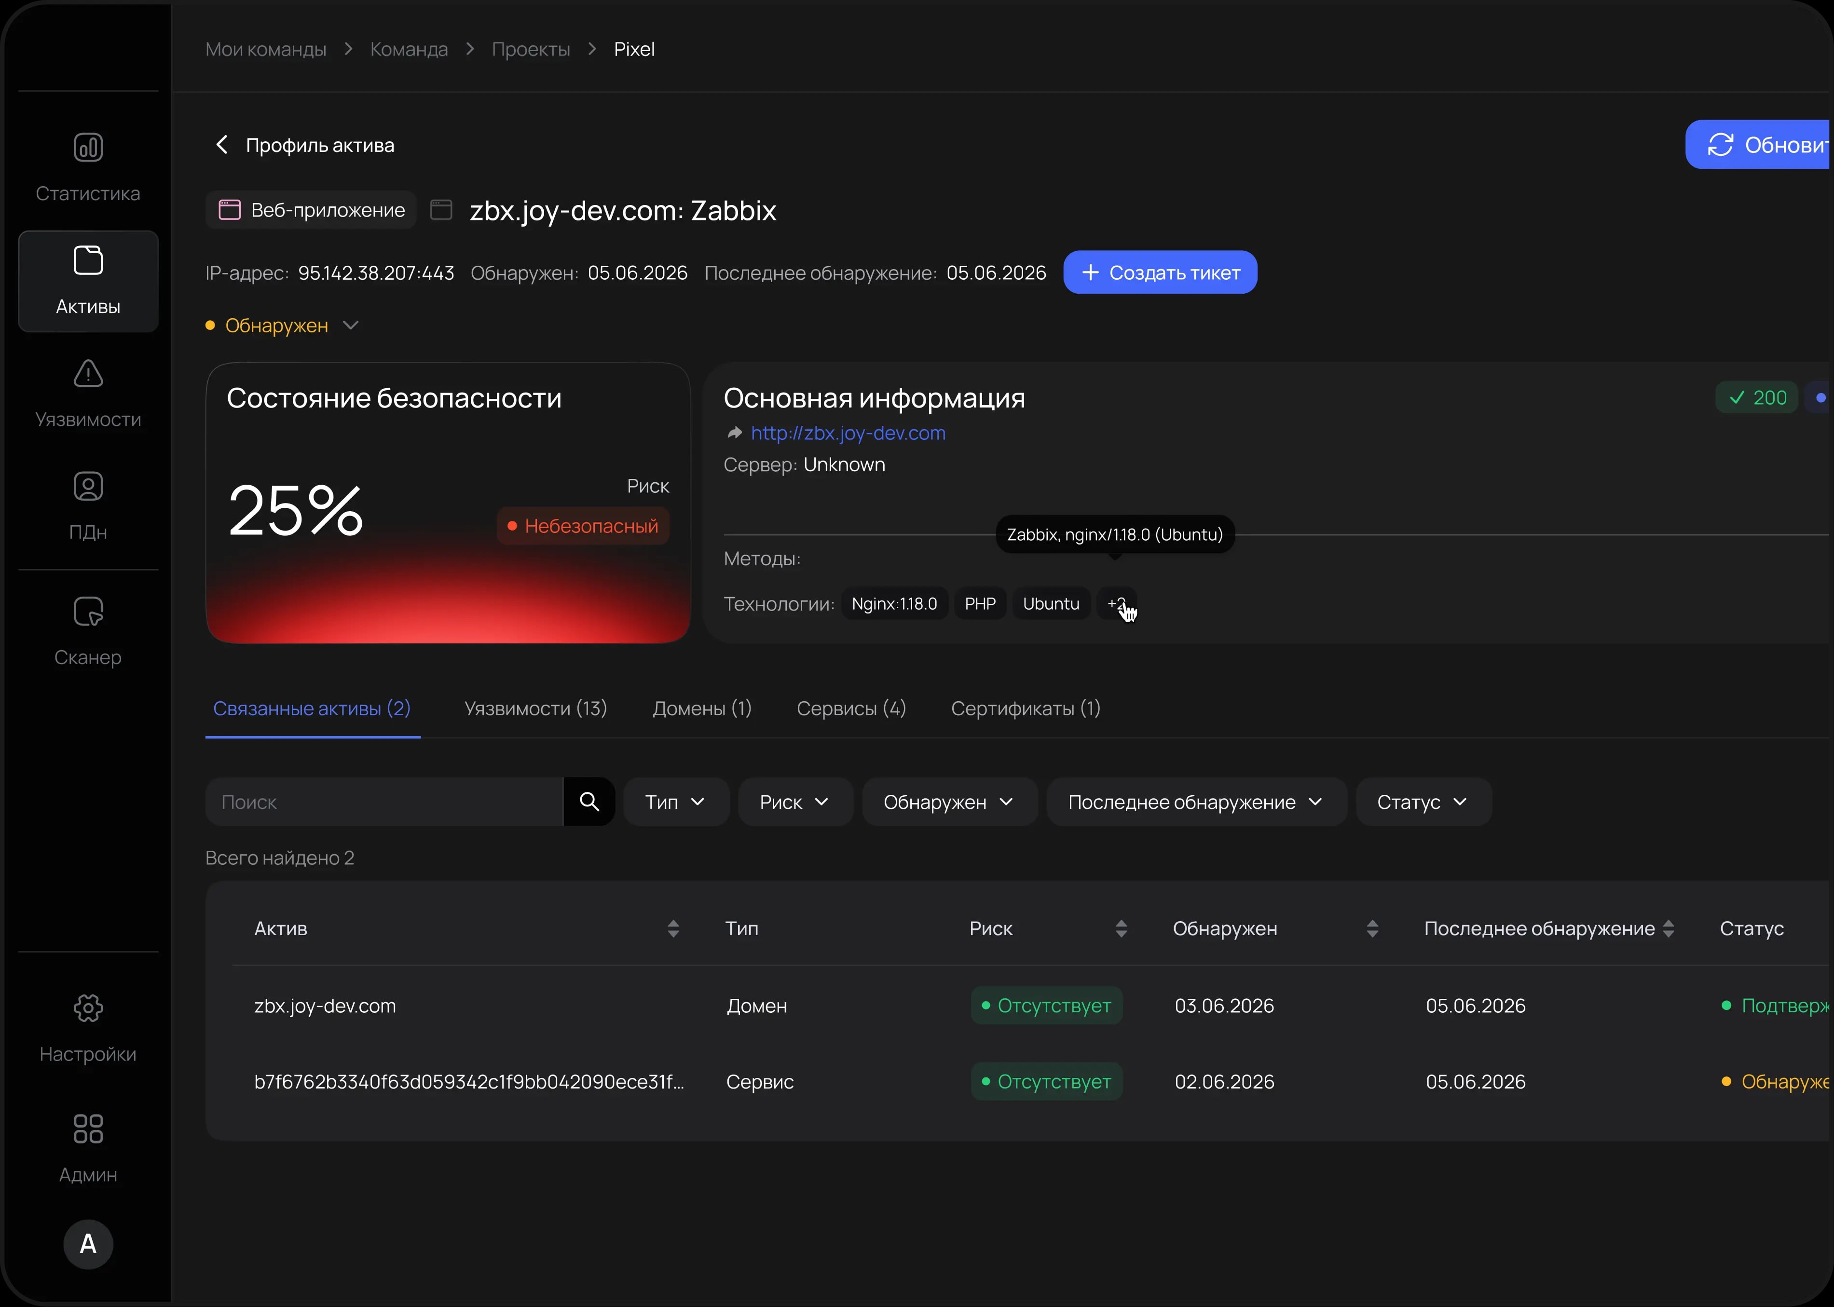The image size is (1834, 1307).
Task: Switch to the Уязвимости (13) tab
Action: coord(535,708)
